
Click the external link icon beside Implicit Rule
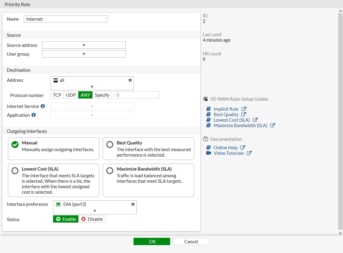click(x=244, y=109)
